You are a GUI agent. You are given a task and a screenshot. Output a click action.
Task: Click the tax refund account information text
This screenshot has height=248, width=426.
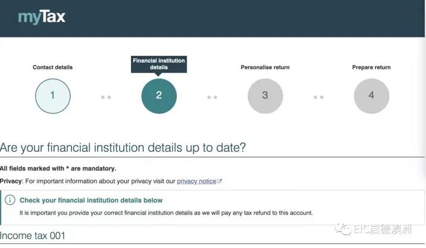[166, 212]
